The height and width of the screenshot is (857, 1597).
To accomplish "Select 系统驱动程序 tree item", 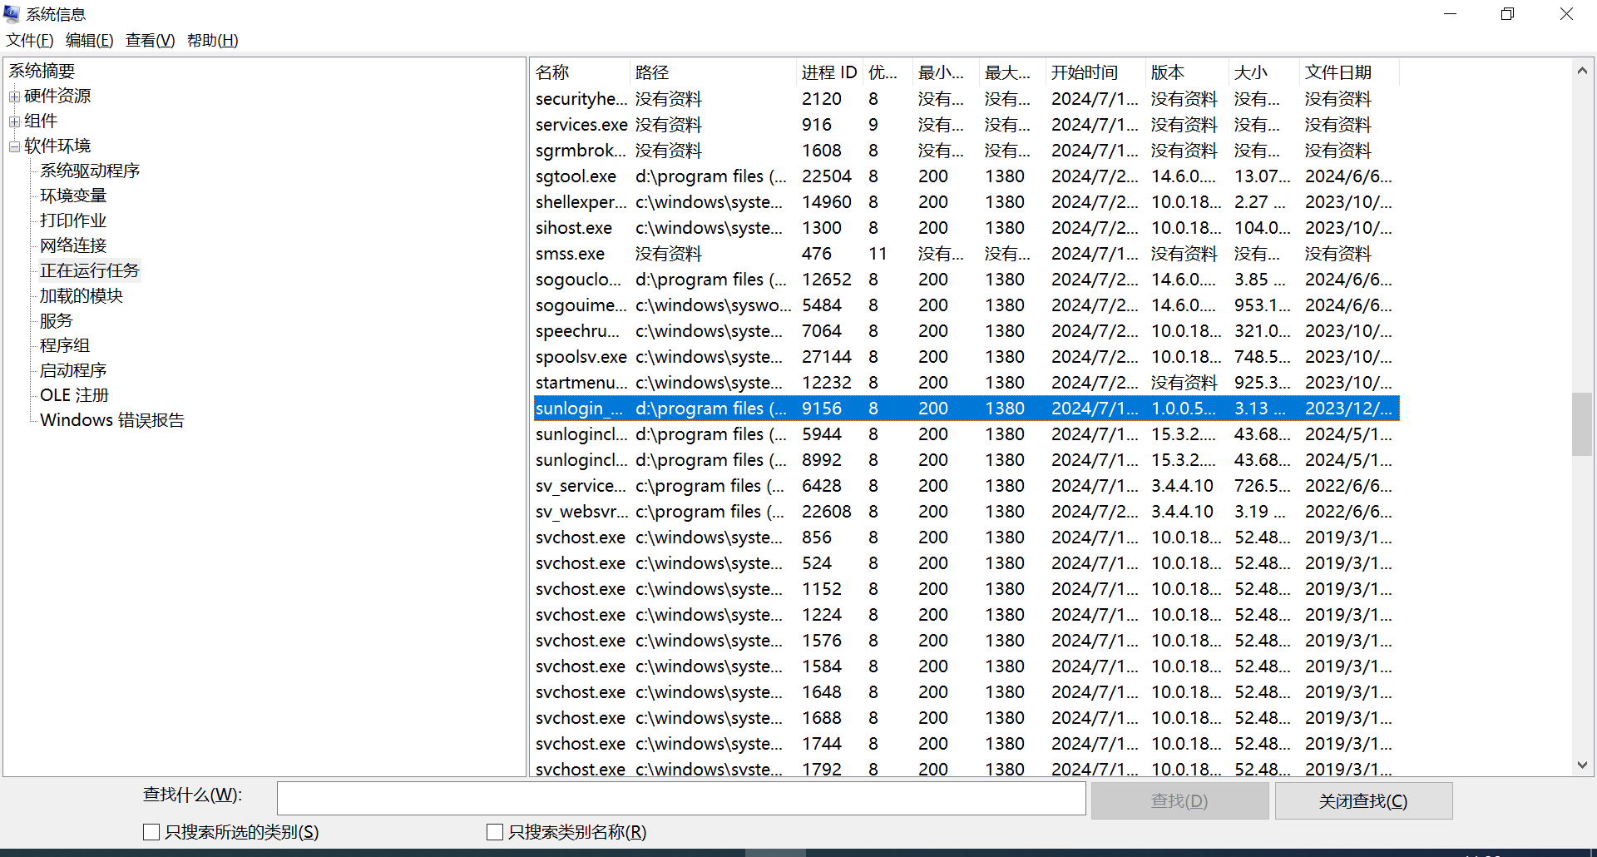I will 90,171.
